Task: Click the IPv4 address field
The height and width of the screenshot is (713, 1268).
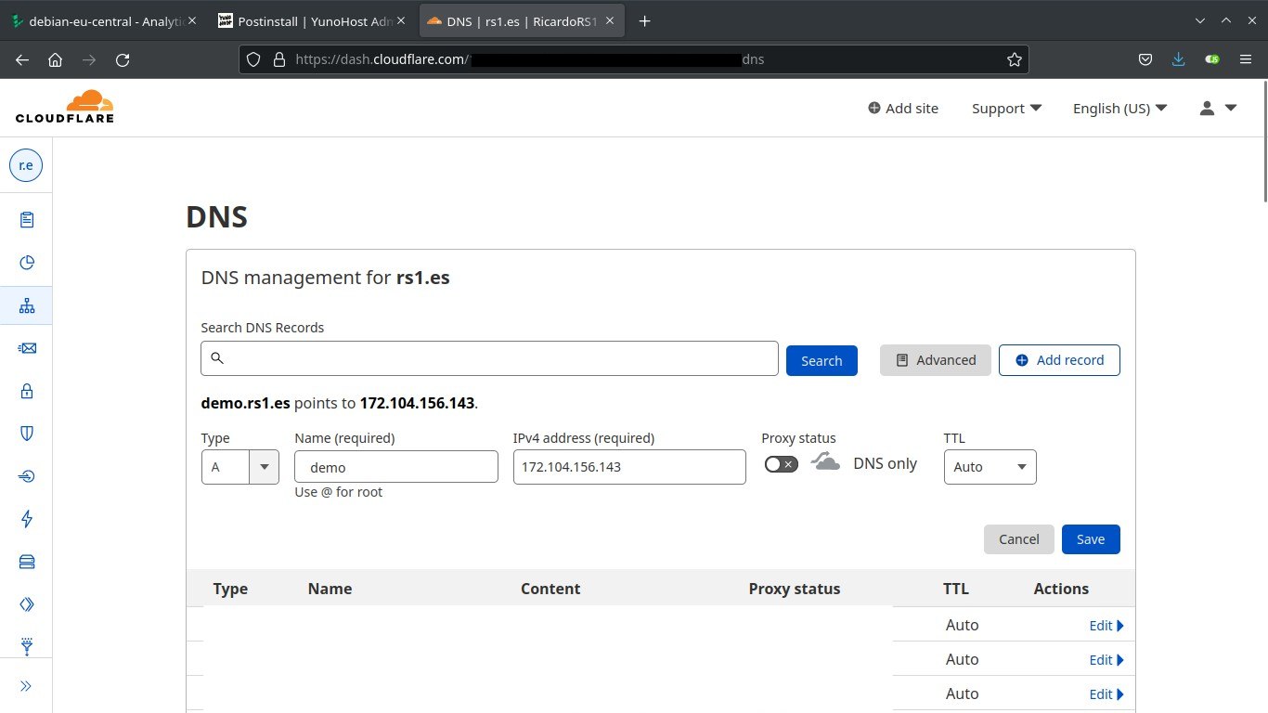Action: [x=629, y=467]
